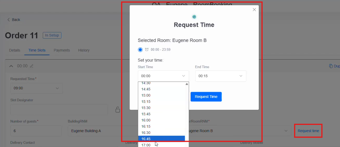Click the Slot Designator input field
Viewport: 340px width, 147px height.
point(59,110)
